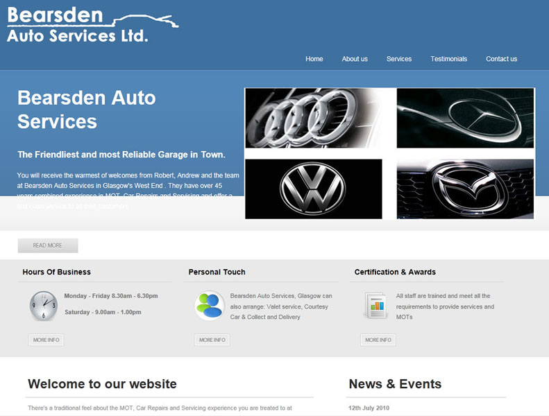Click the chart document icon under Certification & Awards
Screen dimensions: 549x416
click(x=376, y=305)
